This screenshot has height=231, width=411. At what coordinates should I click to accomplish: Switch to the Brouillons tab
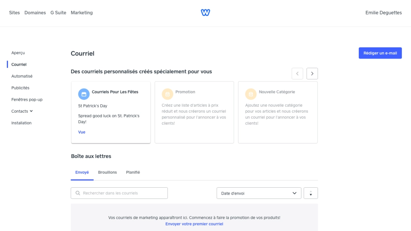point(108,172)
